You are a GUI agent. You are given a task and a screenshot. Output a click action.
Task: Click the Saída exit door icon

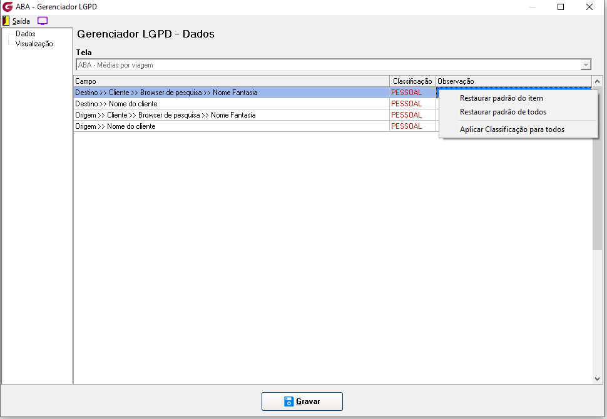click(x=6, y=21)
